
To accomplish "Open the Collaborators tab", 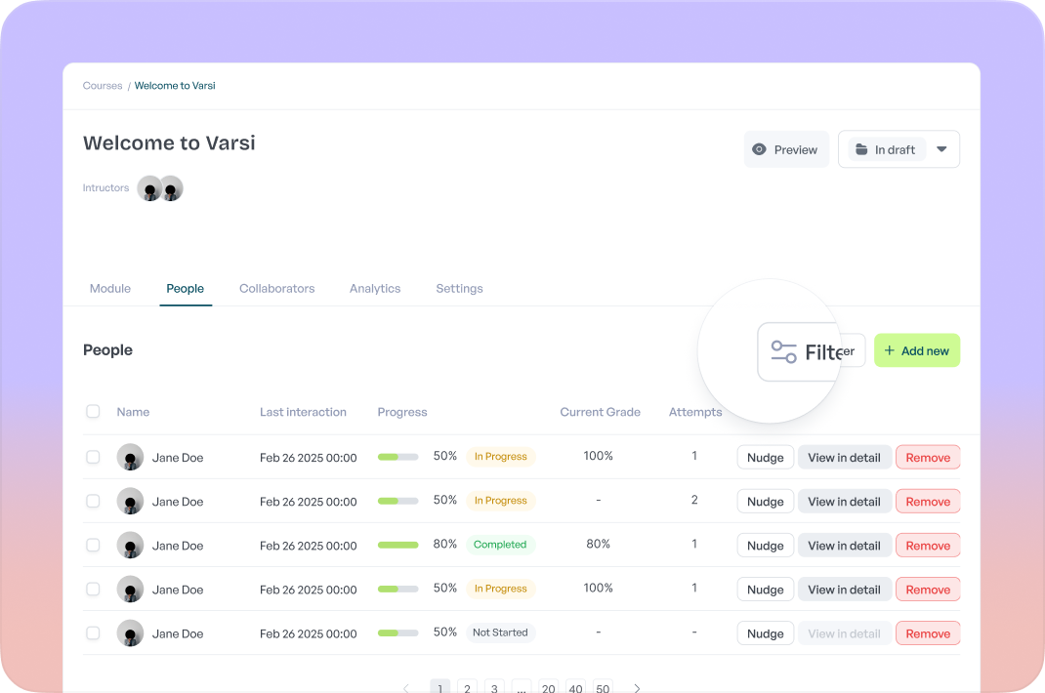I will pyautogui.click(x=276, y=289).
